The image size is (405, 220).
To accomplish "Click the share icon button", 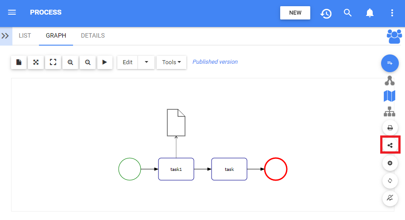I will [390, 145].
